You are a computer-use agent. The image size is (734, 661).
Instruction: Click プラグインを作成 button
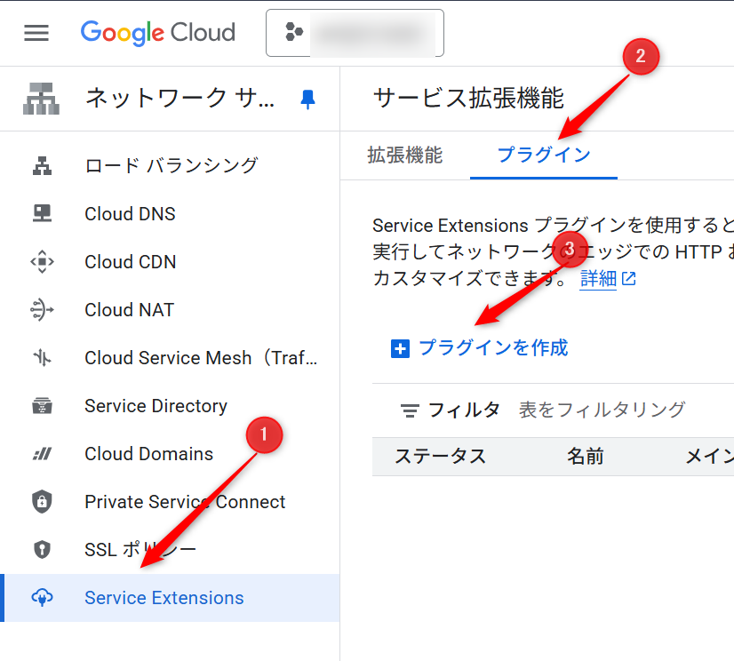(480, 348)
